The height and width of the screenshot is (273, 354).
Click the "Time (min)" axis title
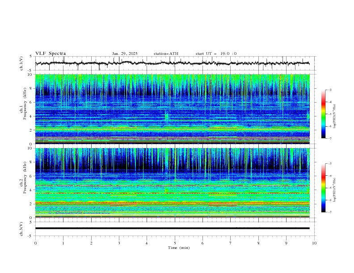[x=179, y=248]
